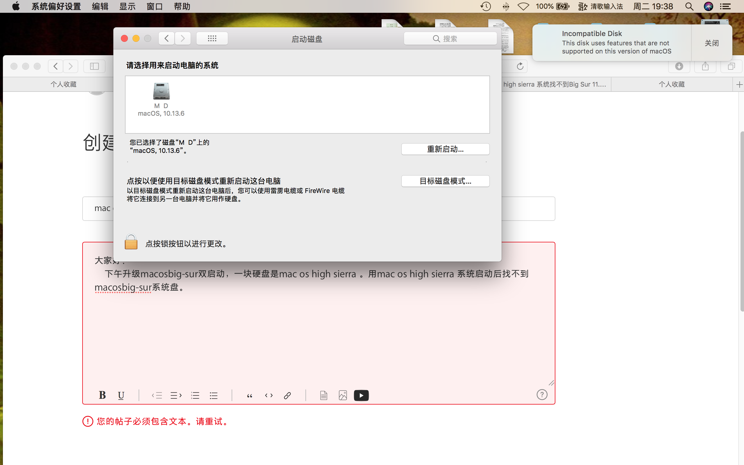
Task: Open the 系统偏好设置 menu
Action: pyautogui.click(x=56, y=6)
